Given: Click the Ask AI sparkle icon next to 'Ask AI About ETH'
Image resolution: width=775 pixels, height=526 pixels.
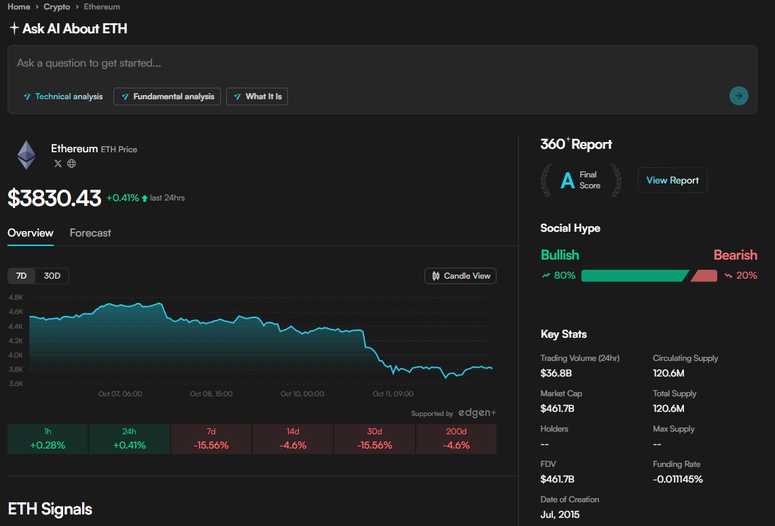Looking at the screenshot, I should [x=13, y=29].
